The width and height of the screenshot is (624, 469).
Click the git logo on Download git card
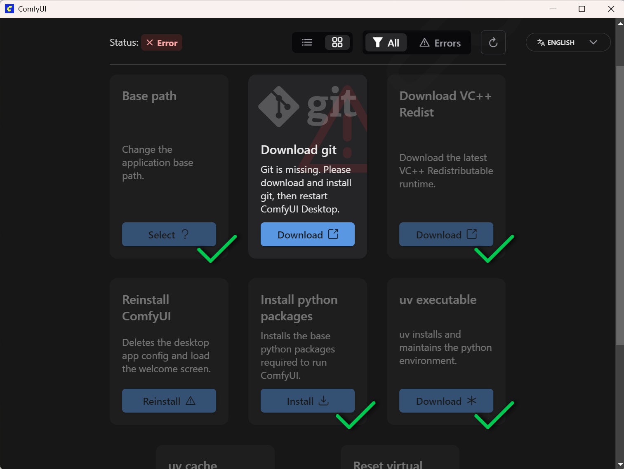tap(308, 107)
